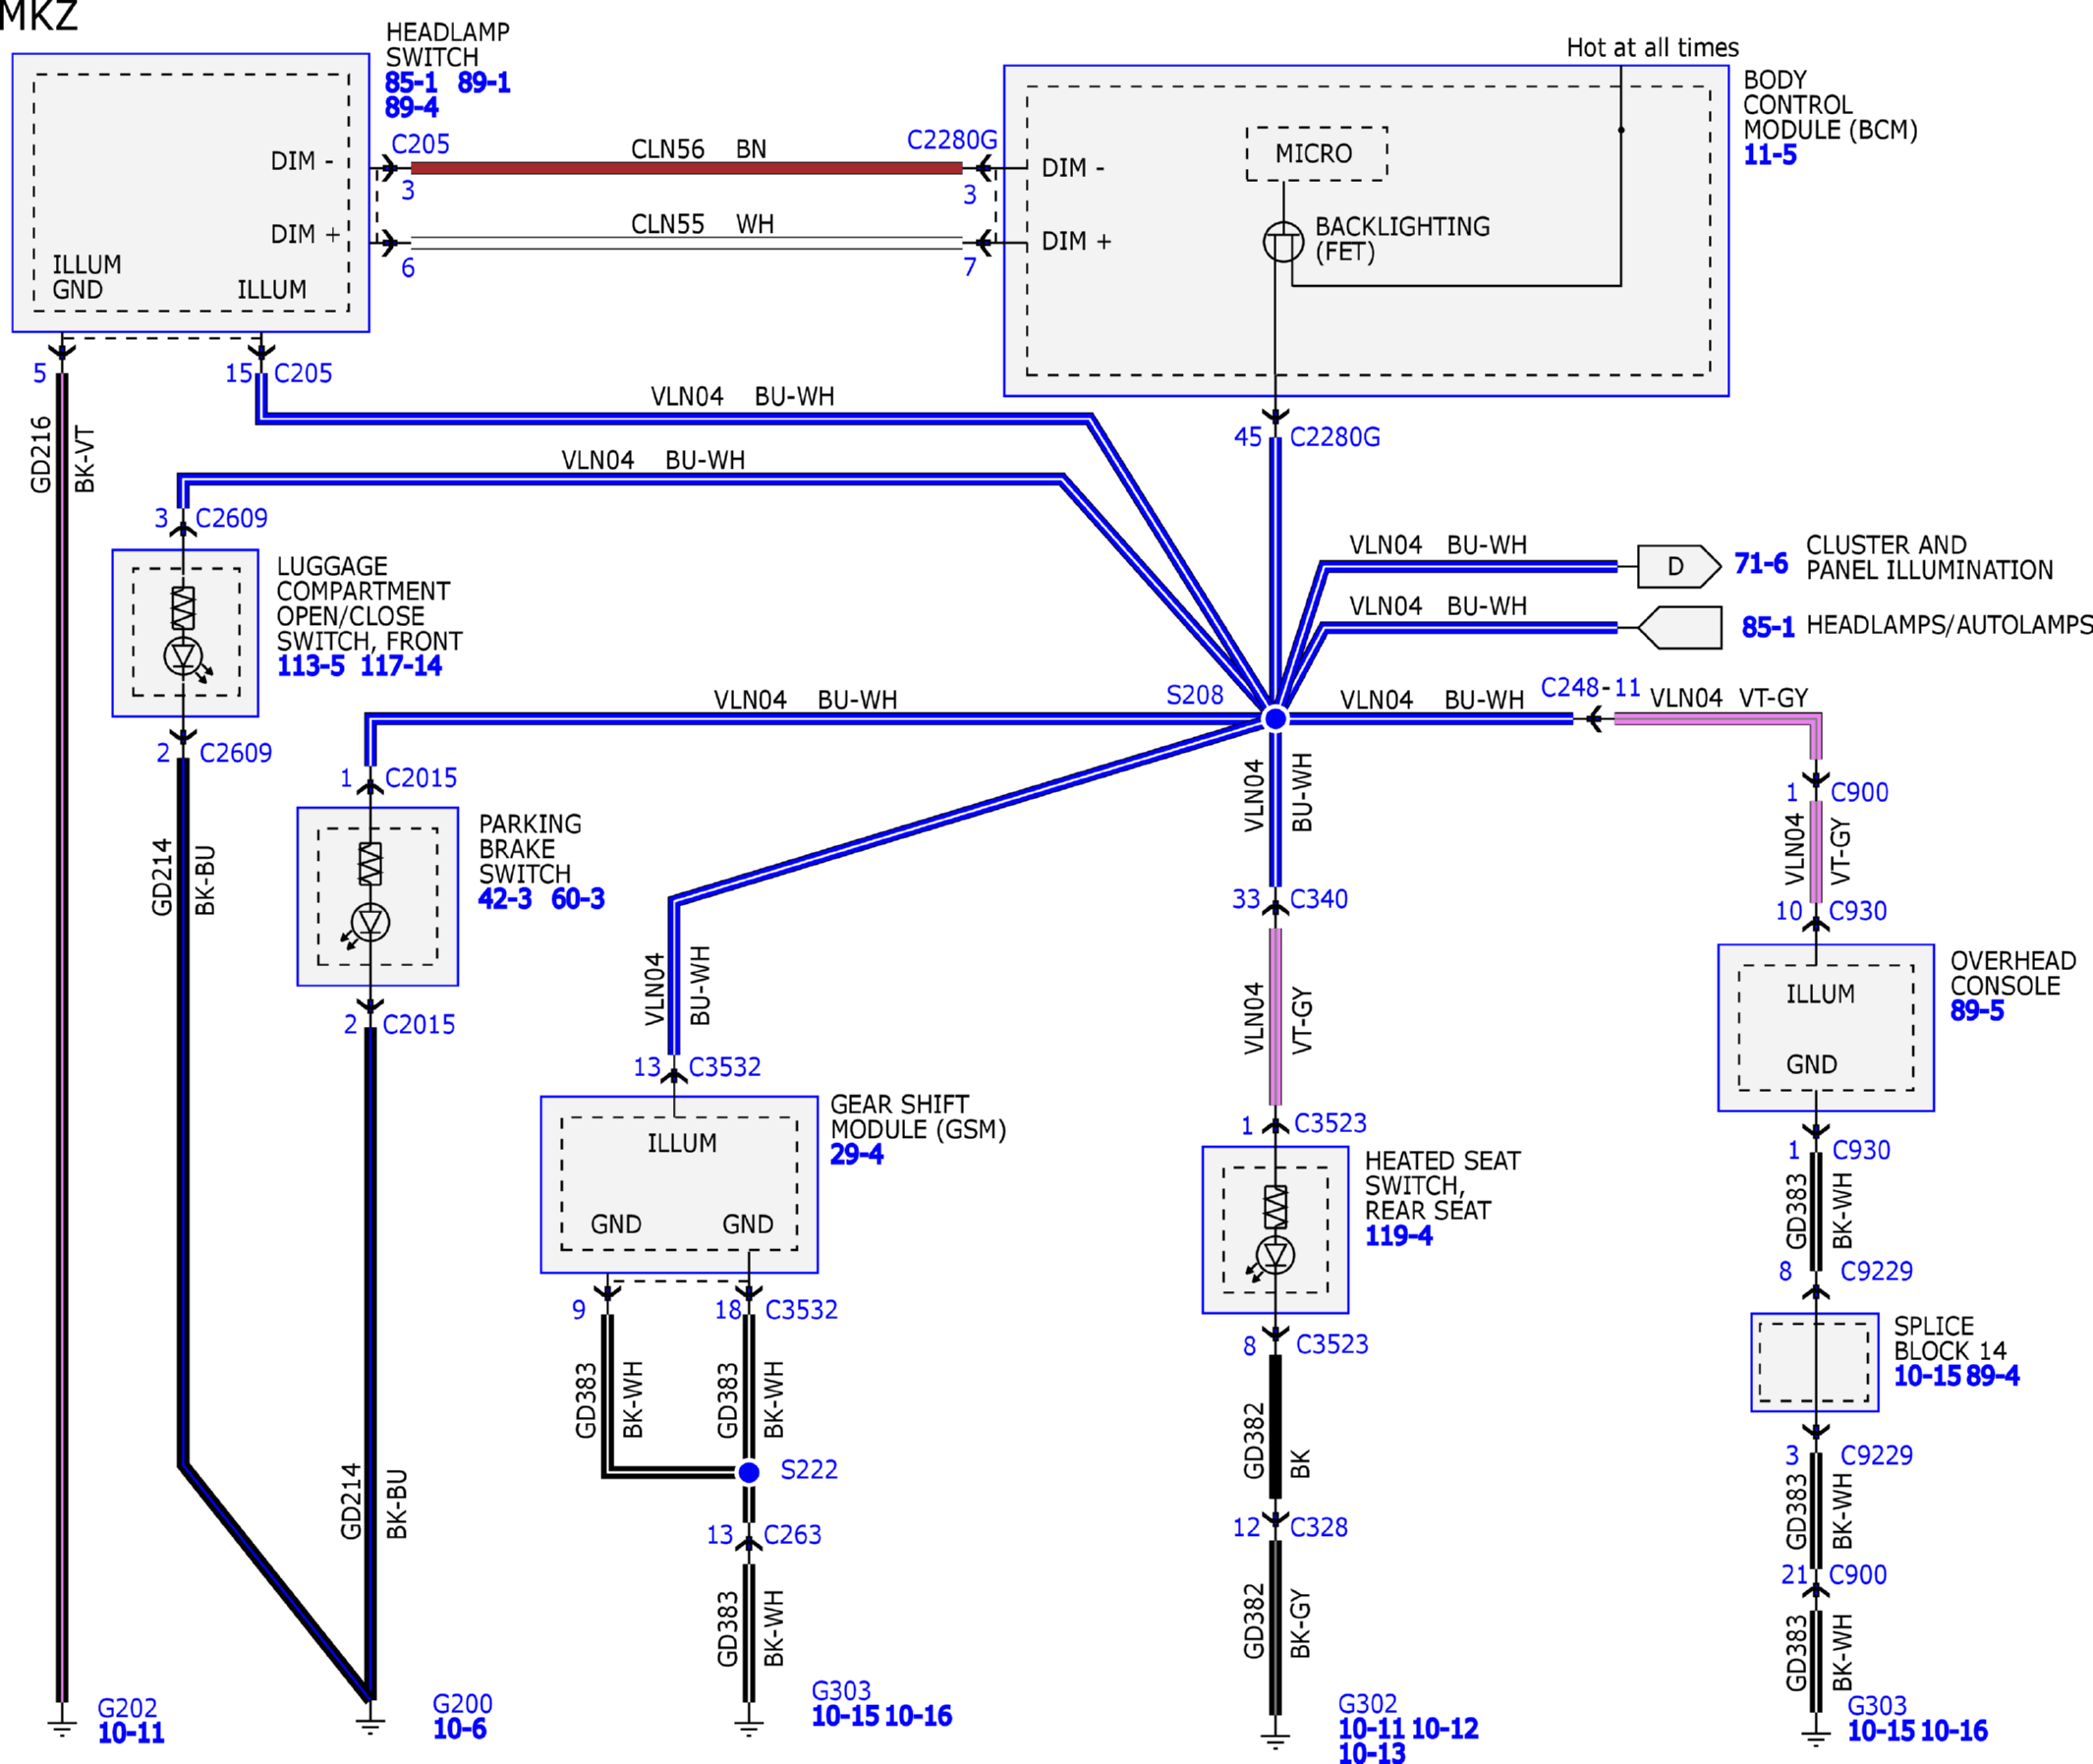Select the white CLN55 wire
The height and width of the screenshot is (1764, 2093).
click(686, 242)
